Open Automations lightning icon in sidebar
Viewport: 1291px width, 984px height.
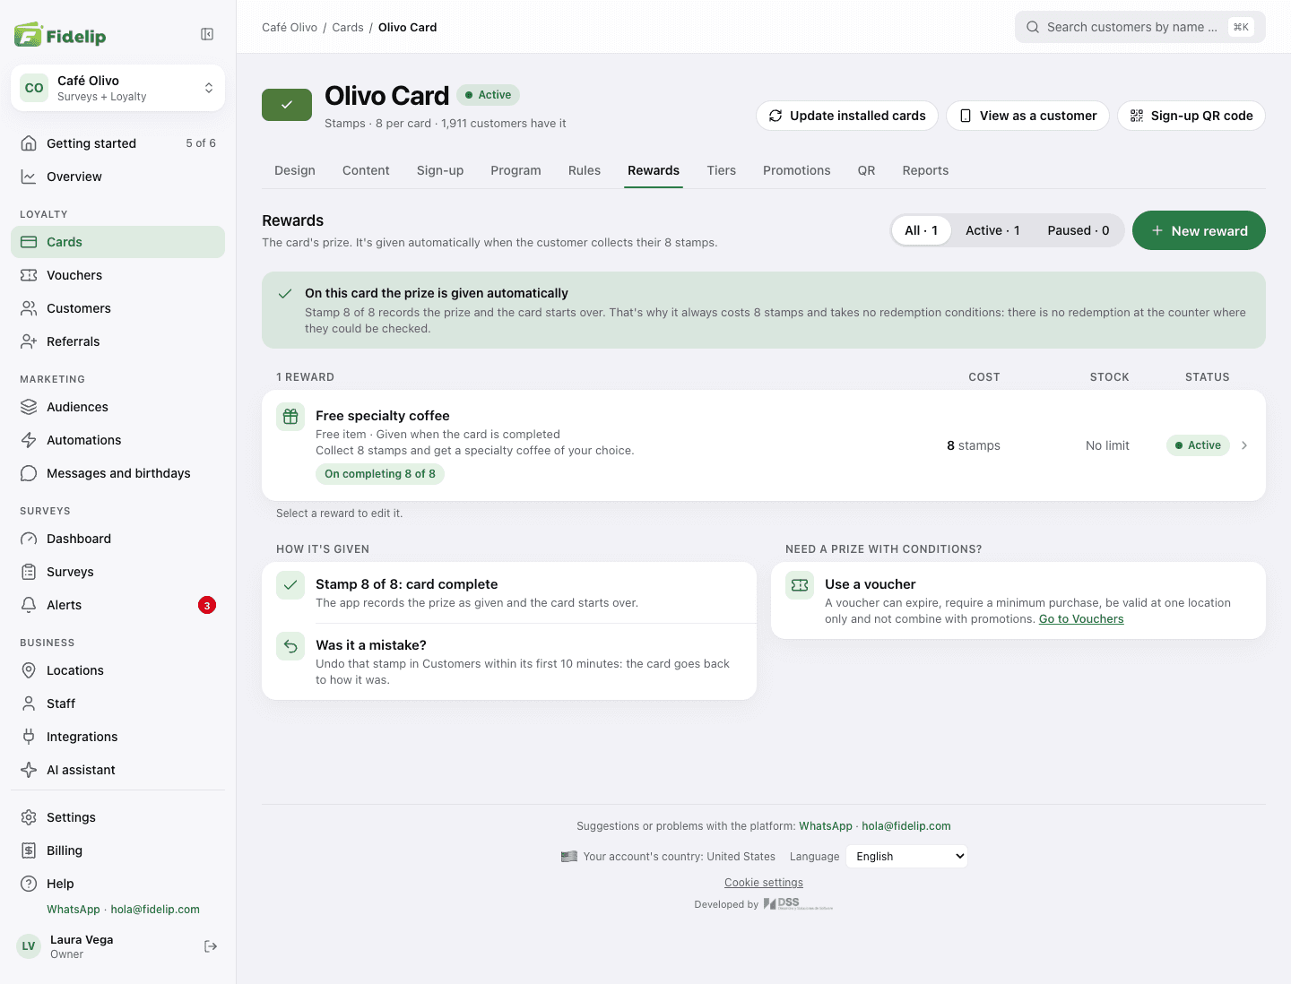click(x=29, y=440)
